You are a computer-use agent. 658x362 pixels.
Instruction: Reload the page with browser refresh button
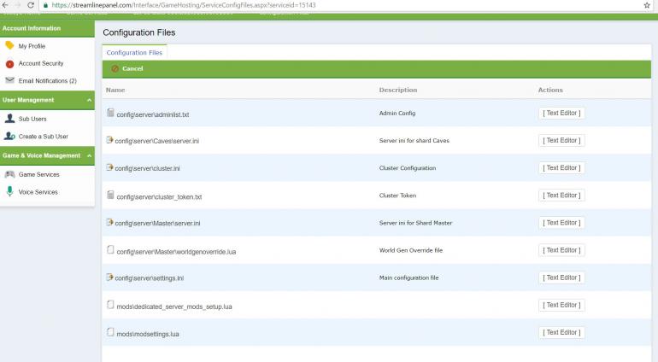[32, 5]
